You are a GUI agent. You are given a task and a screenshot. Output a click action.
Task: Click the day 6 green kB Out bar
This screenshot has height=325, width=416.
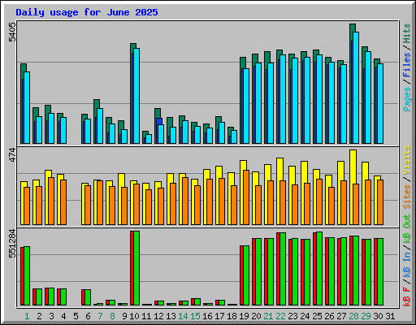tap(88, 297)
